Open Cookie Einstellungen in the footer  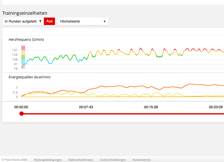[x=113, y=160]
